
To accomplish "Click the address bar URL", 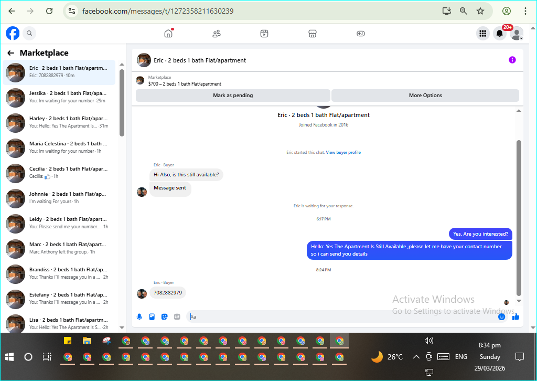I will pyautogui.click(x=158, y=12).
